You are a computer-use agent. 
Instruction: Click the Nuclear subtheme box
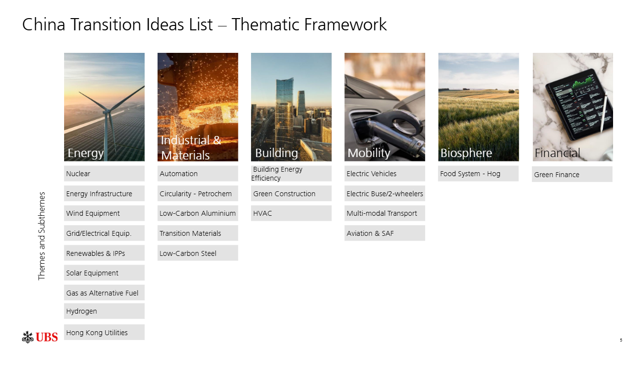pos(104,174)
